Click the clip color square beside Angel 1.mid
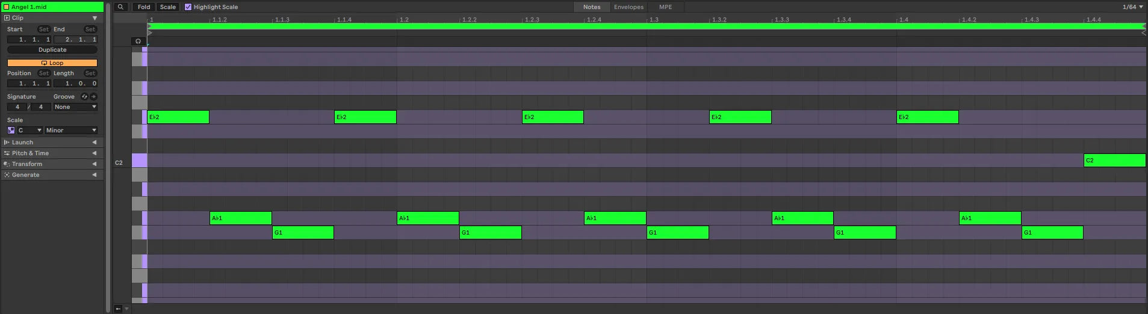 7,7
